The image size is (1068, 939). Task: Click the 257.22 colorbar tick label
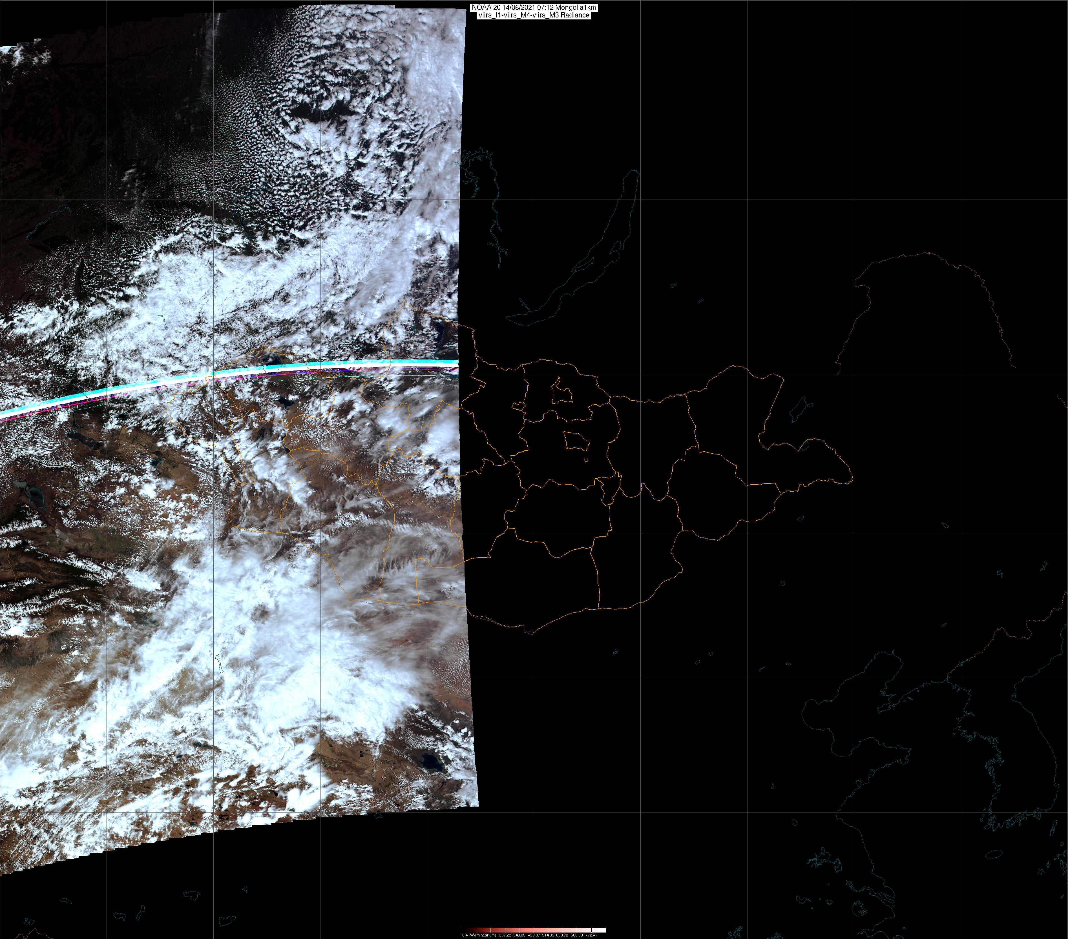click(505, 935)
